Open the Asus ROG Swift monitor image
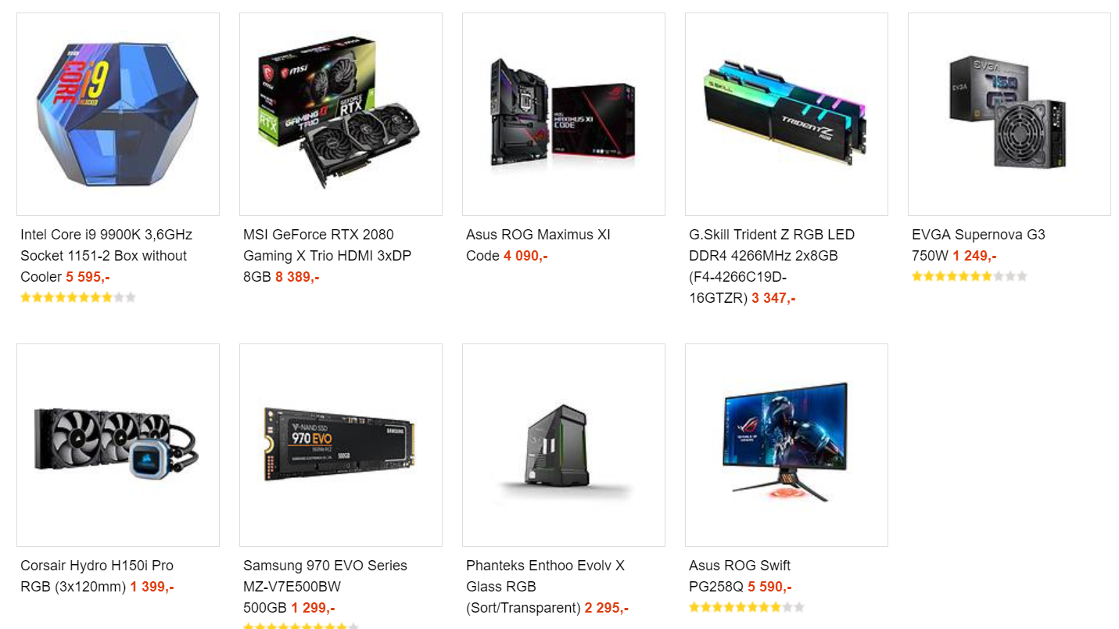1119x629 pixels. coord(787,445)
